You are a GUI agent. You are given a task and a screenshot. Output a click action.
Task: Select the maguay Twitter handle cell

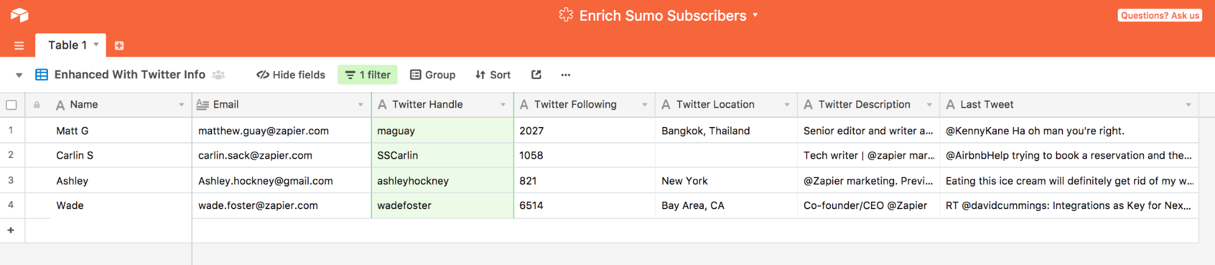pyautogui.click(x=442, y=131)
